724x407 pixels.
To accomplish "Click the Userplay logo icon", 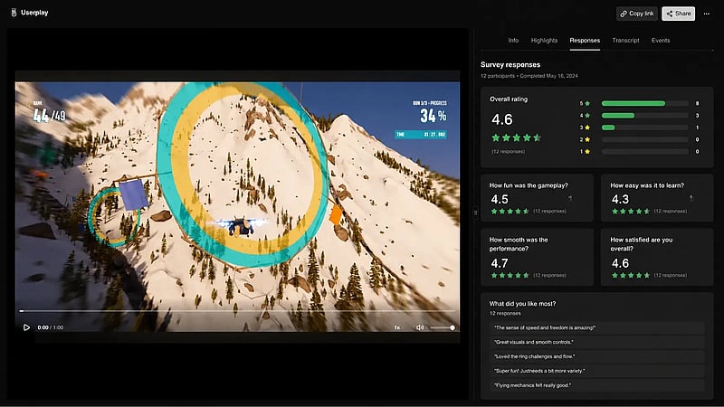I will pyautogui.click(x=14, y=13).
